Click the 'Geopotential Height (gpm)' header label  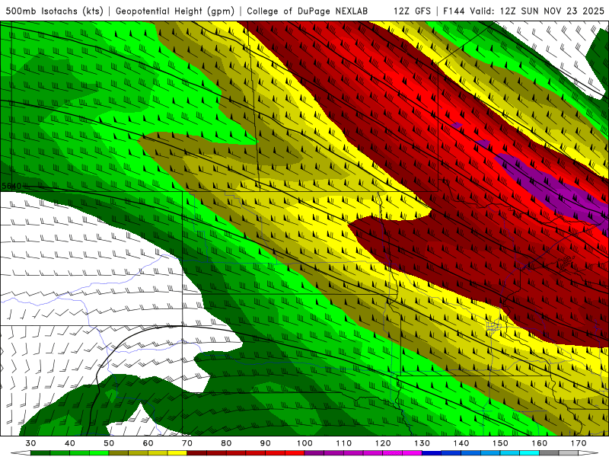175,11
